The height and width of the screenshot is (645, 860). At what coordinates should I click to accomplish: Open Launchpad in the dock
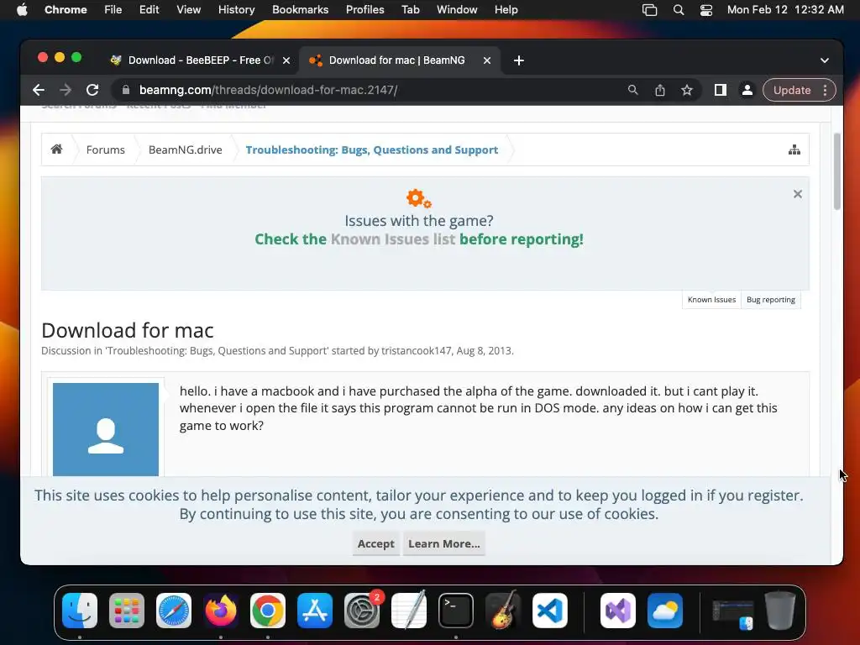(x=127, y=611)
